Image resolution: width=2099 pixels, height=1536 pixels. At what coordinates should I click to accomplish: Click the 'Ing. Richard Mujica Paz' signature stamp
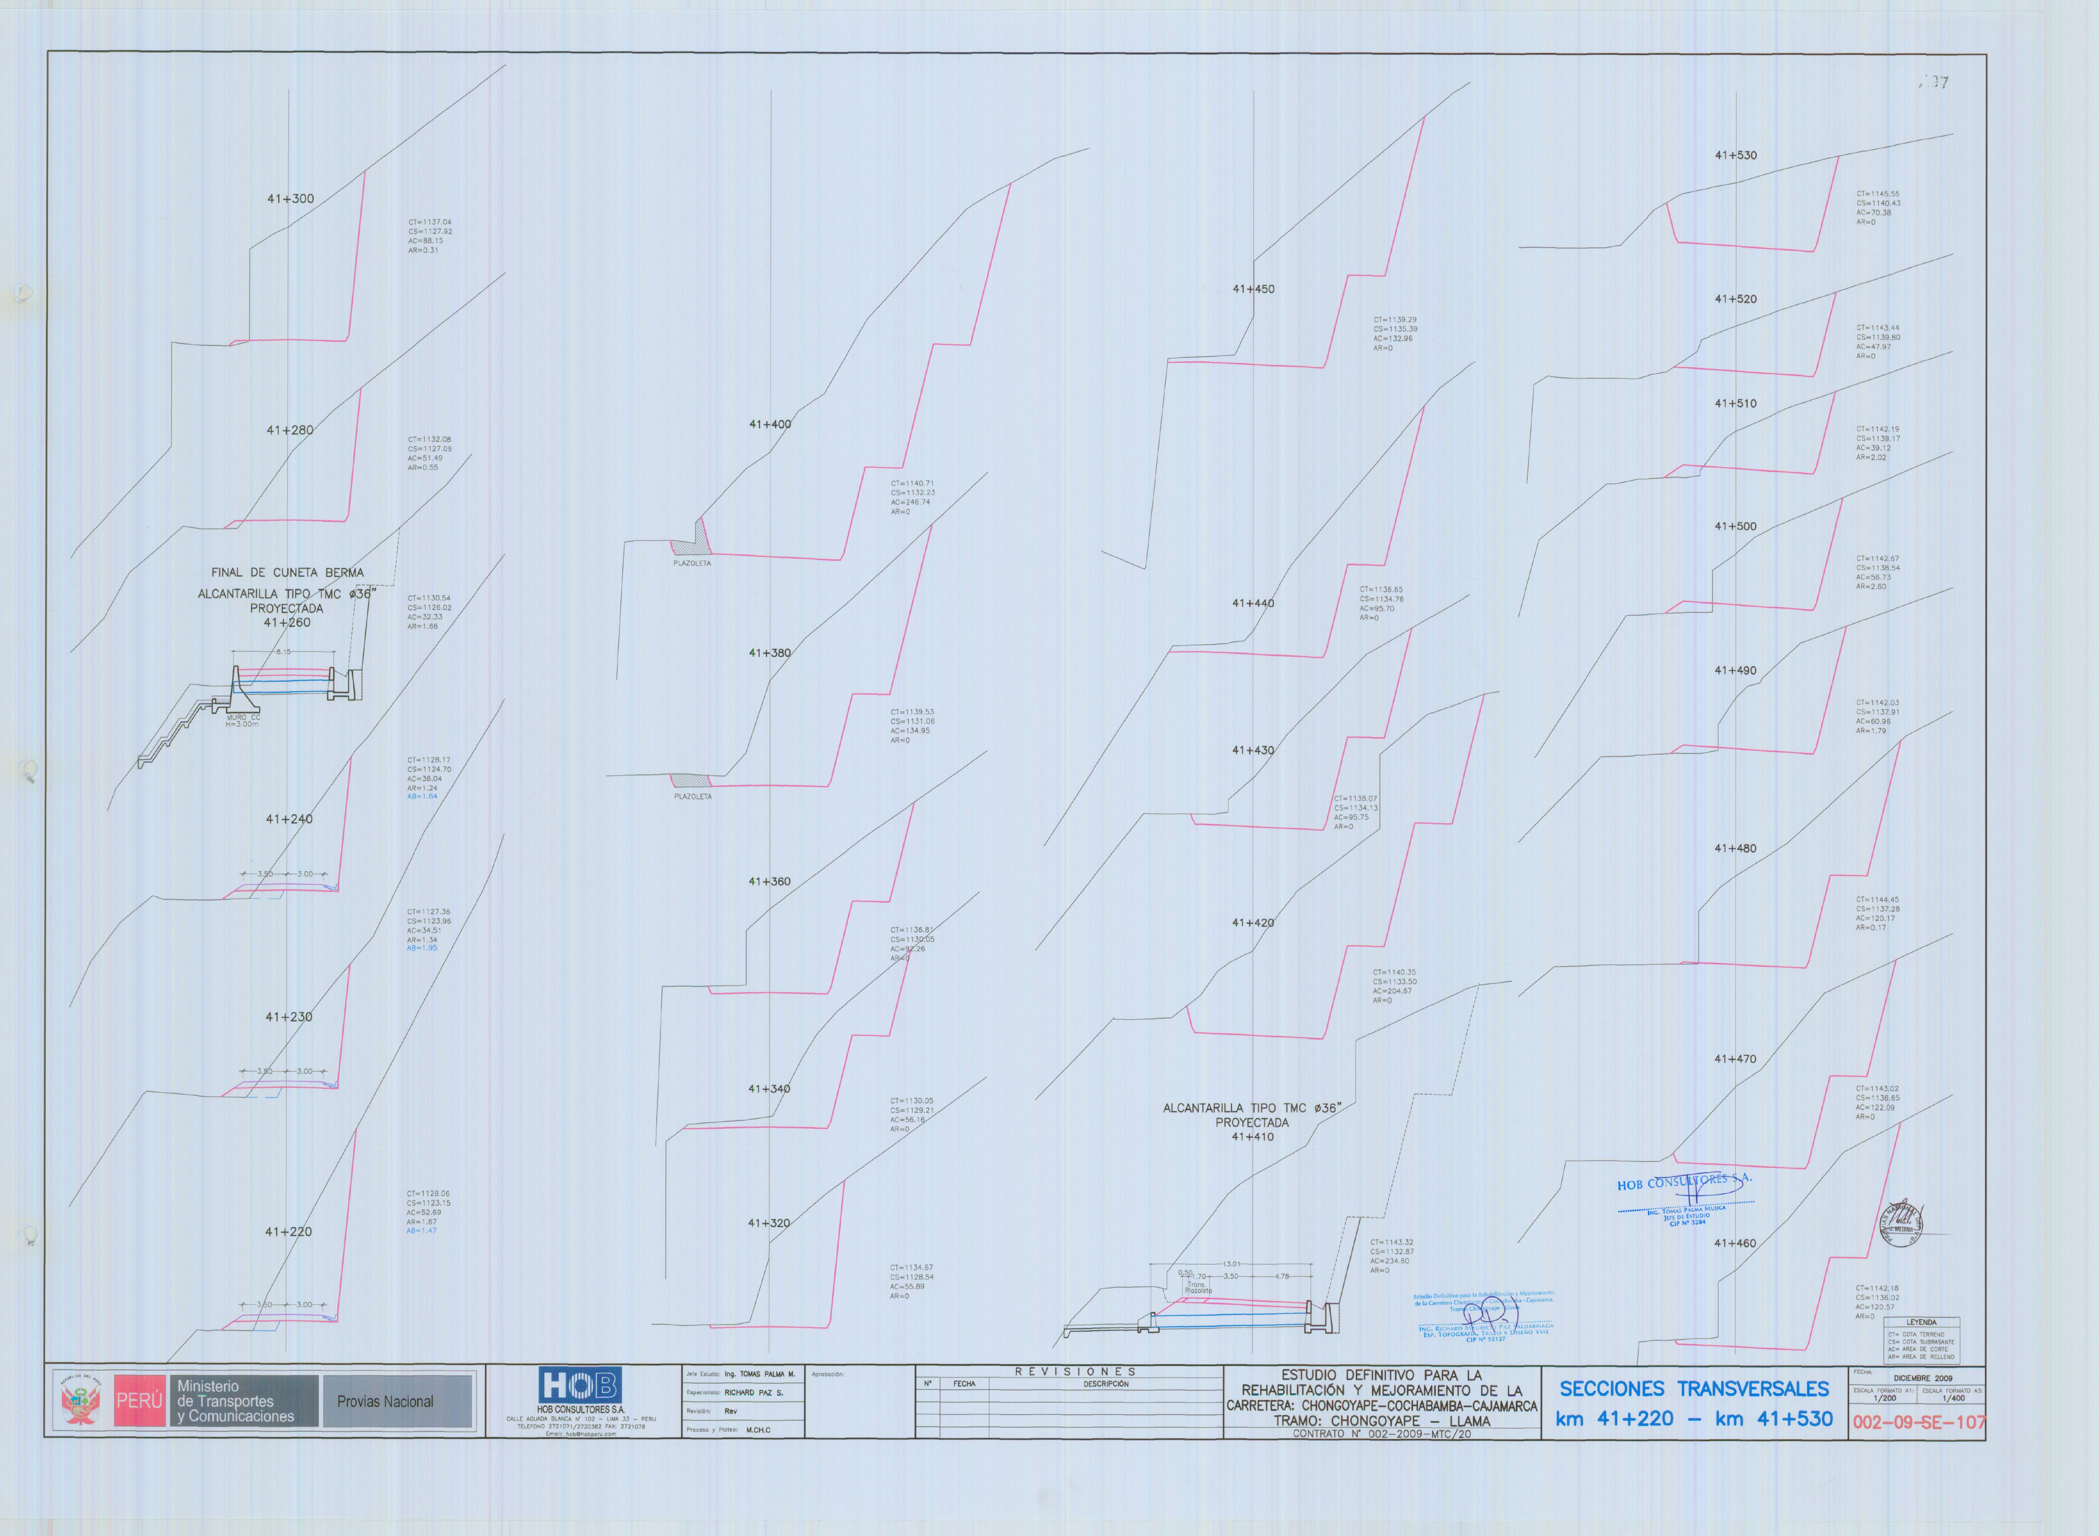1484,1317
